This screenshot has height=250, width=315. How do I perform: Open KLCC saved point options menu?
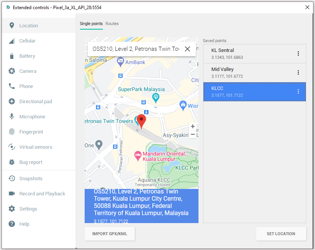298,91
